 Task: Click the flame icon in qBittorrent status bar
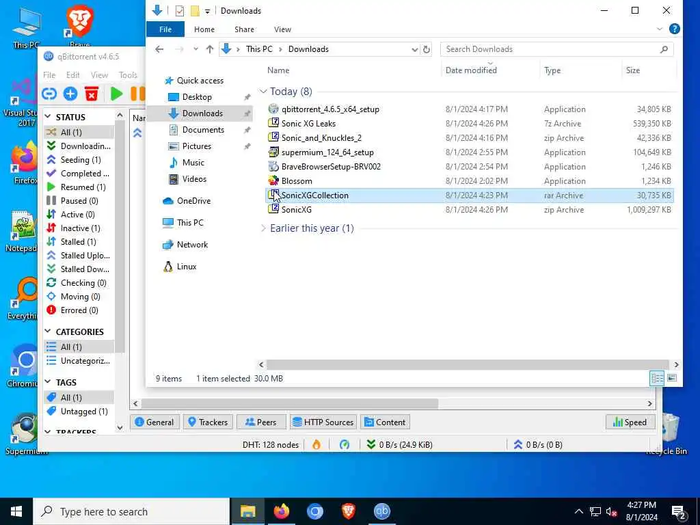(317, 444)
